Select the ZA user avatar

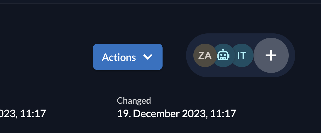205,55
